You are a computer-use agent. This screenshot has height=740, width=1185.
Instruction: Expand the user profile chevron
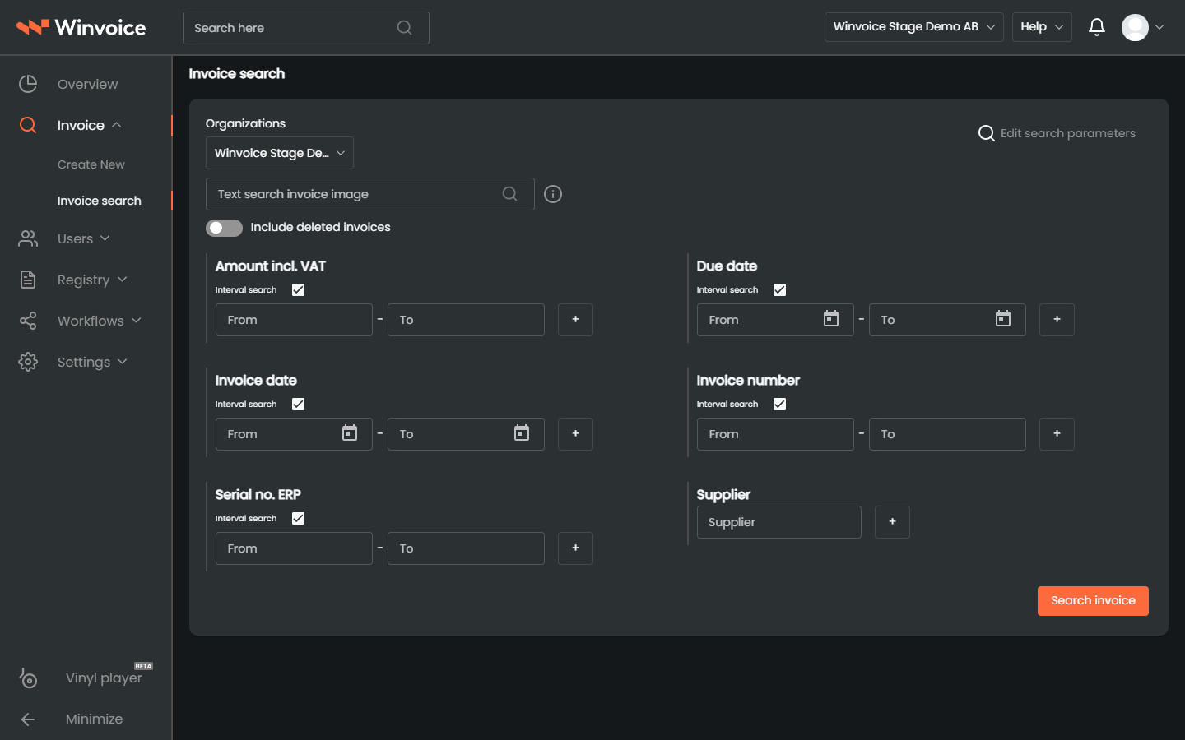(x=1159, y=27)
